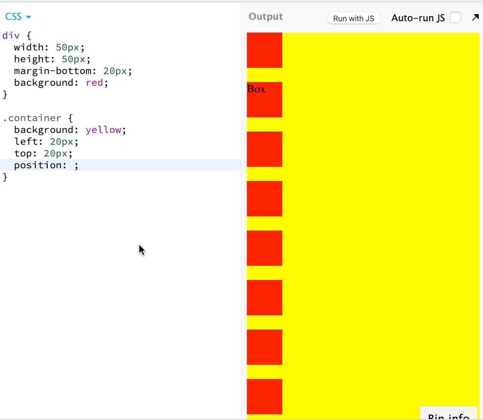
Task: Click the Run with JS button
Action: pos(354,18)
